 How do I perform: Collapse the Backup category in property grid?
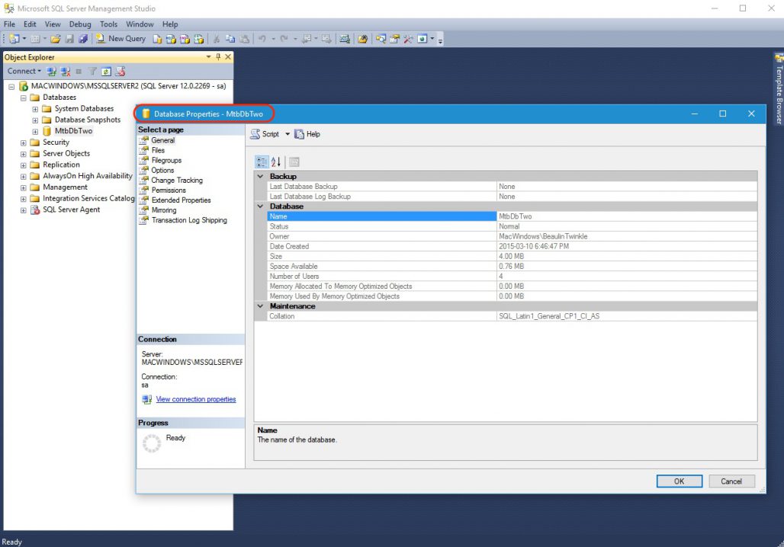click(261, 176)
